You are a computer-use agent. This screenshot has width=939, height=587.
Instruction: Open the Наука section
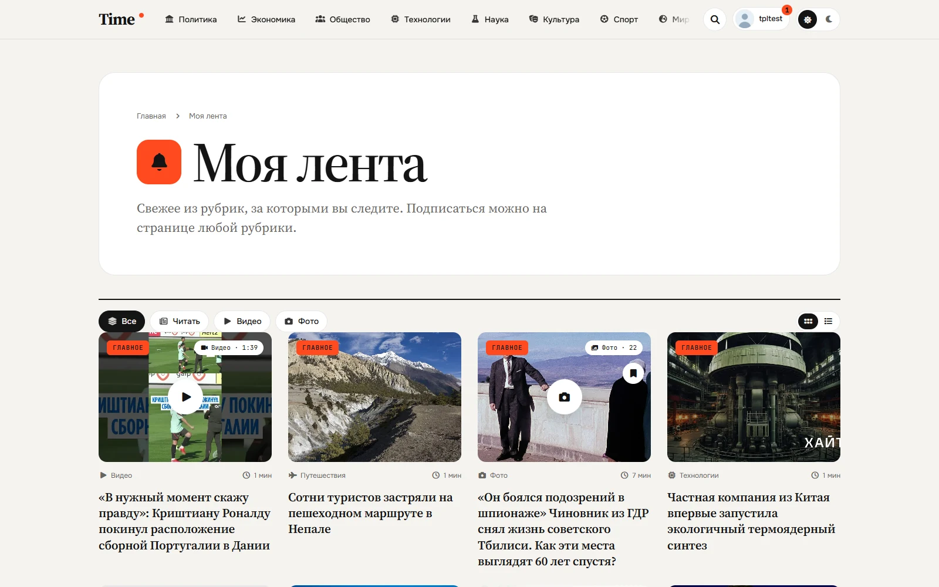(x=490, y=19)
